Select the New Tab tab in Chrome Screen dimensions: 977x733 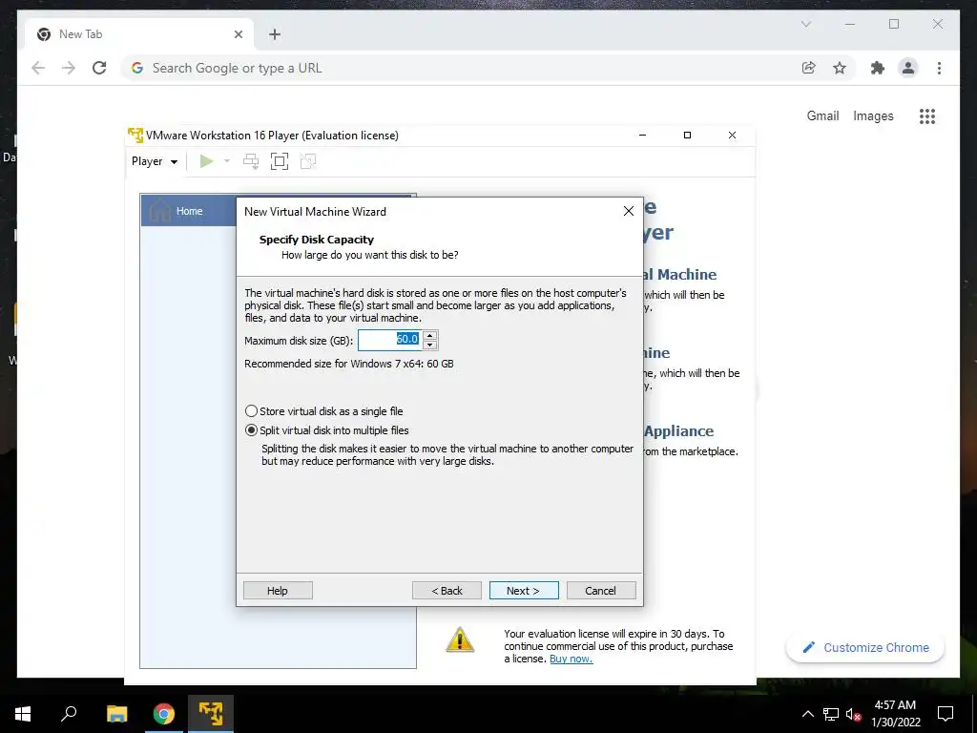coord(137,34)
